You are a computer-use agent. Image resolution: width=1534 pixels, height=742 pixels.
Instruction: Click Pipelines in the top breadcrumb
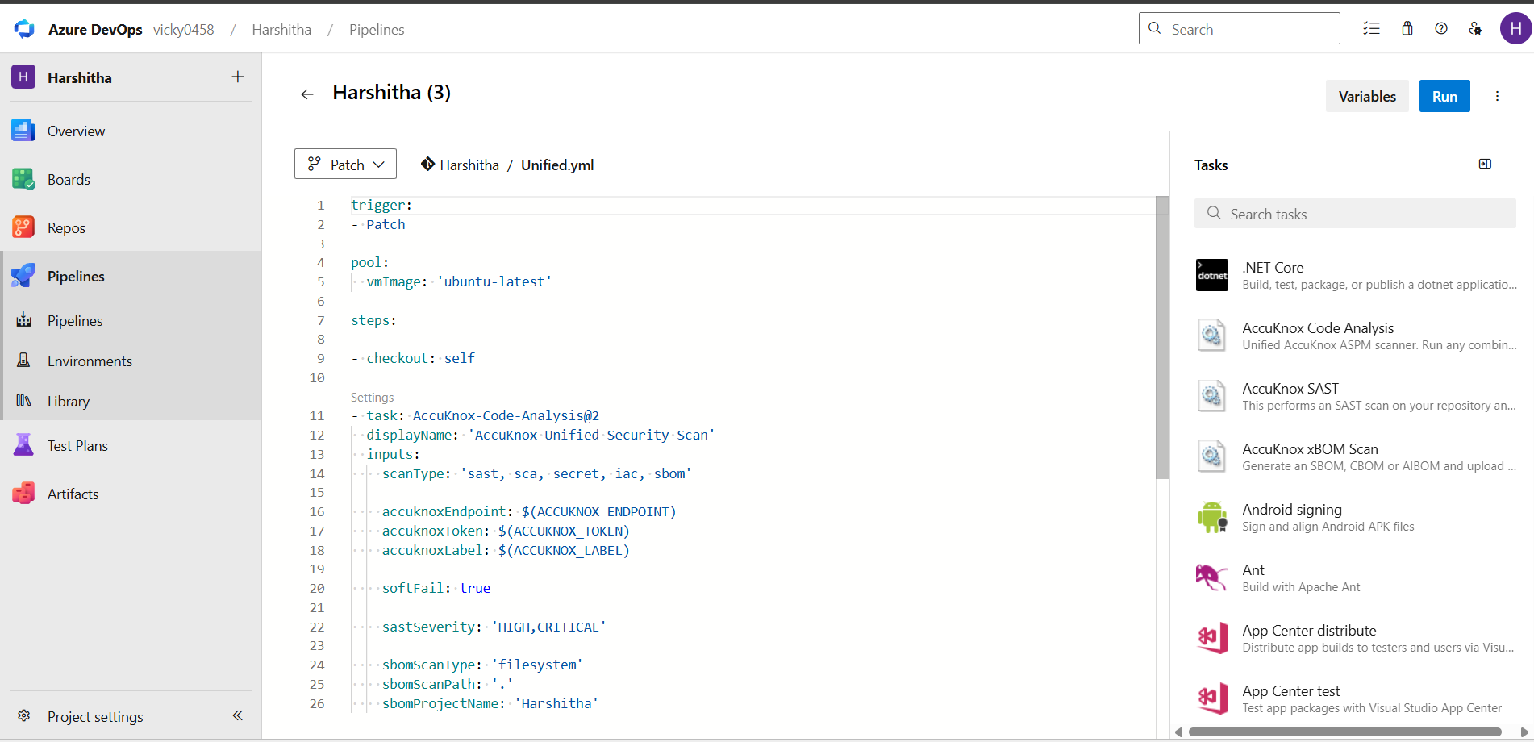pos(377,29)
